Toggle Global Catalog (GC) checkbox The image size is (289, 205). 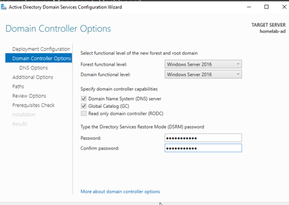(x=84, y=106)
